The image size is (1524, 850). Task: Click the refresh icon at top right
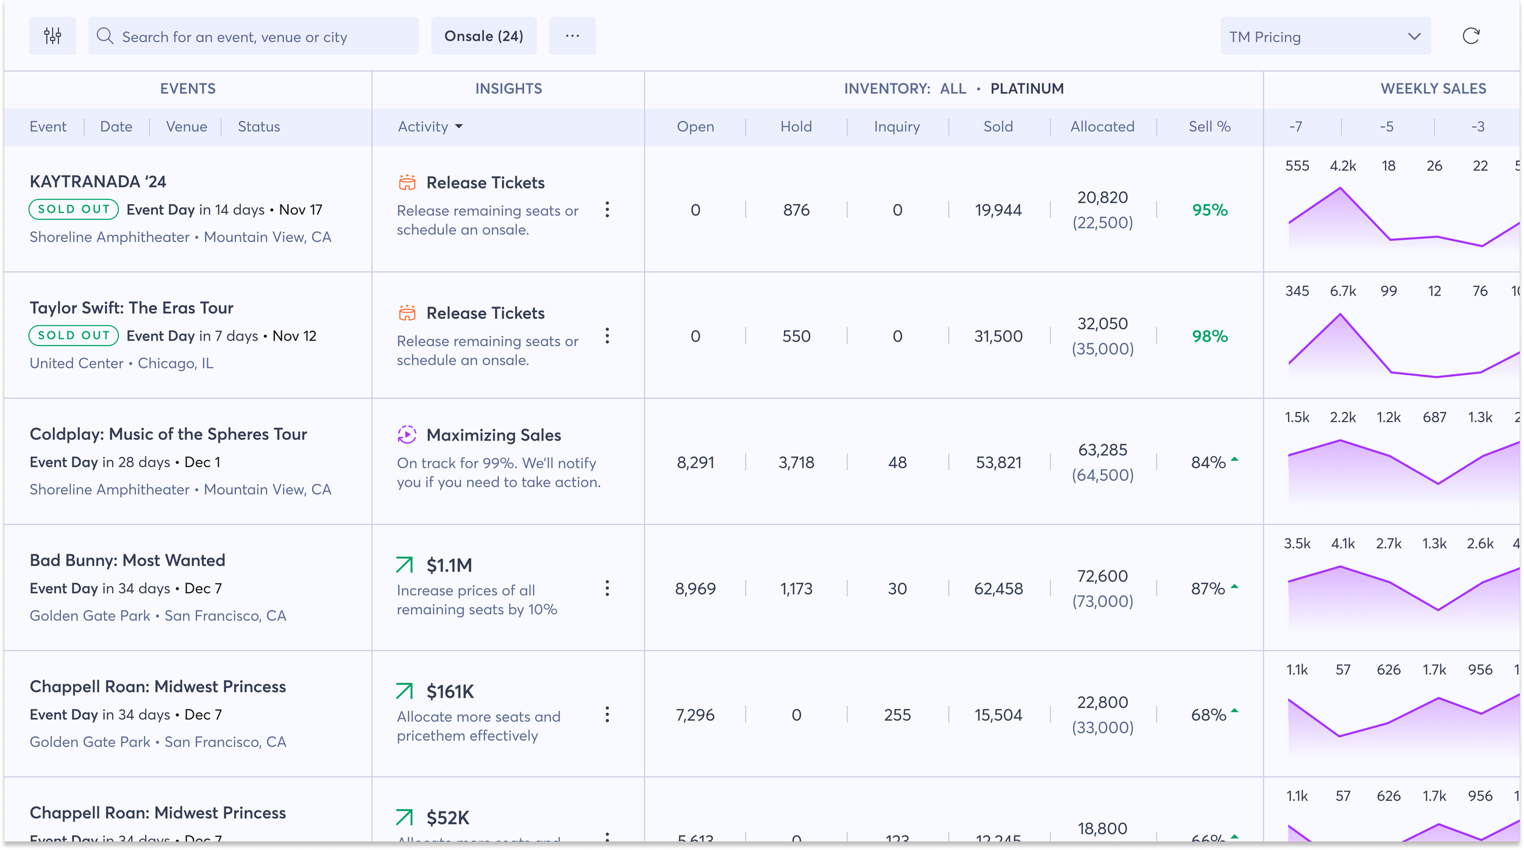1470,36
